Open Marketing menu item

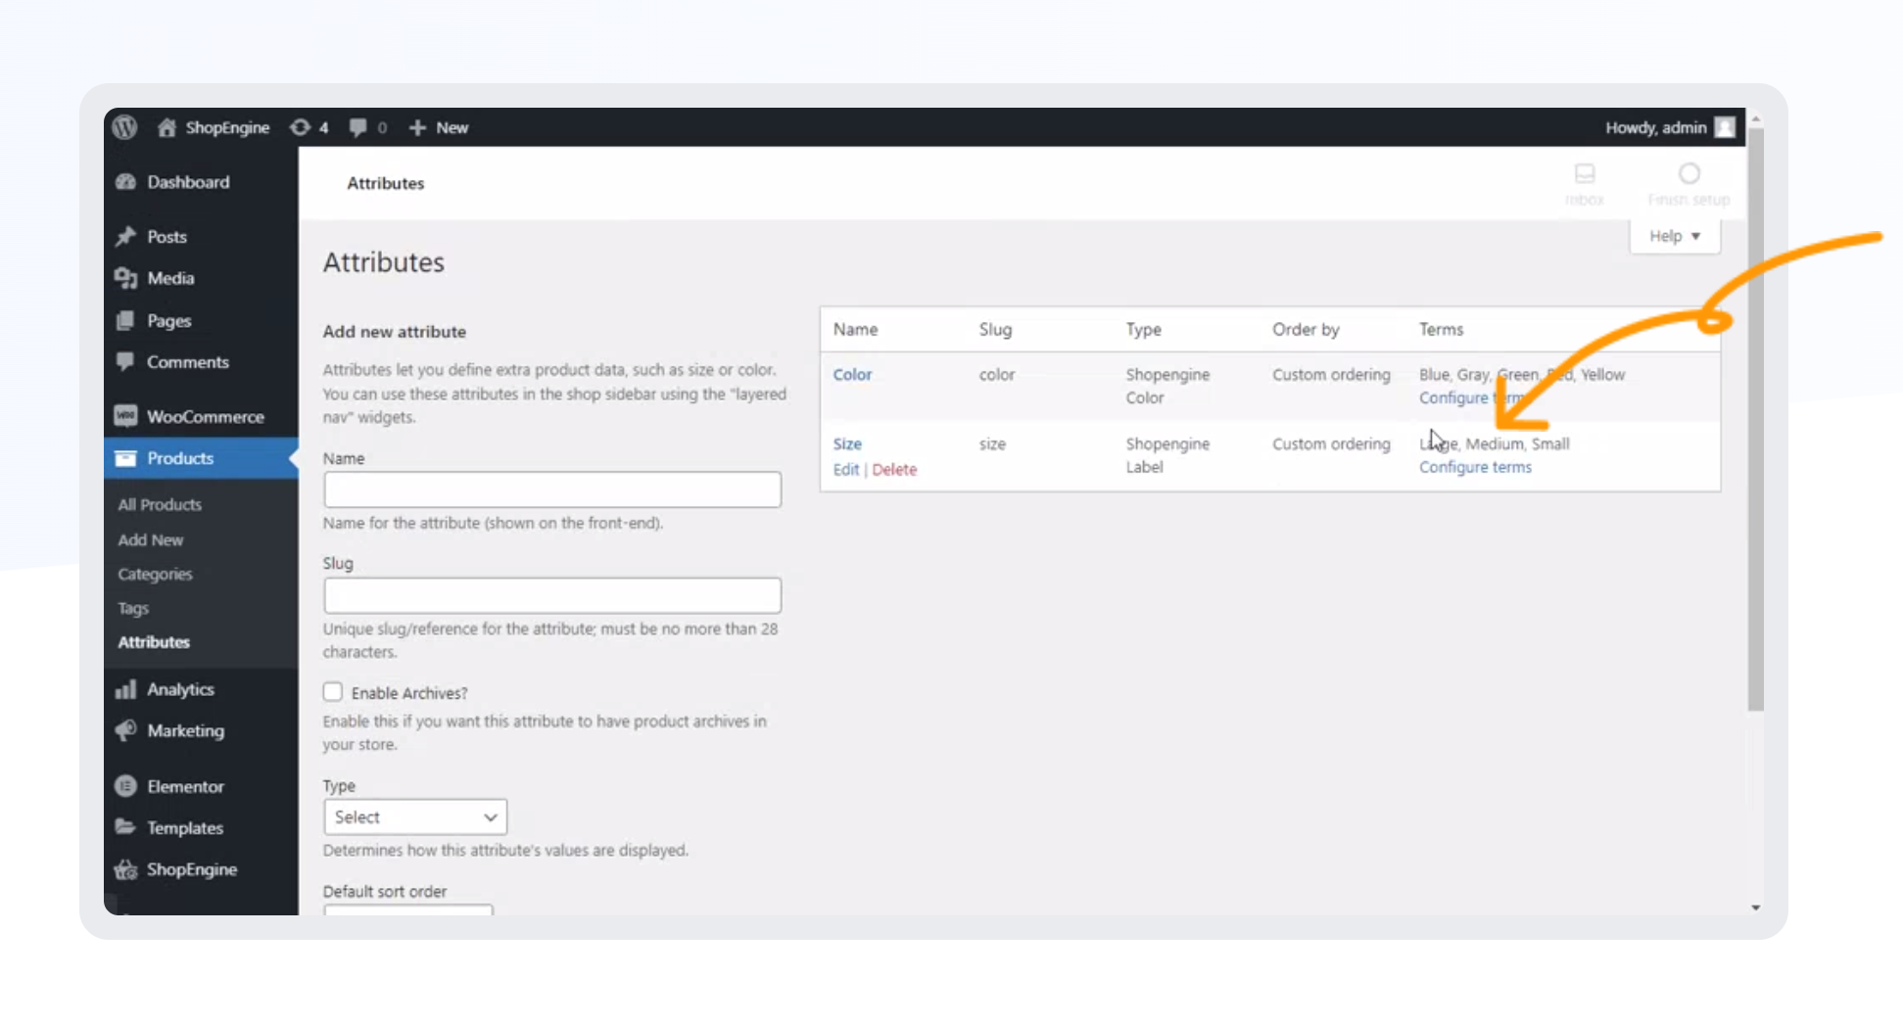185,730
